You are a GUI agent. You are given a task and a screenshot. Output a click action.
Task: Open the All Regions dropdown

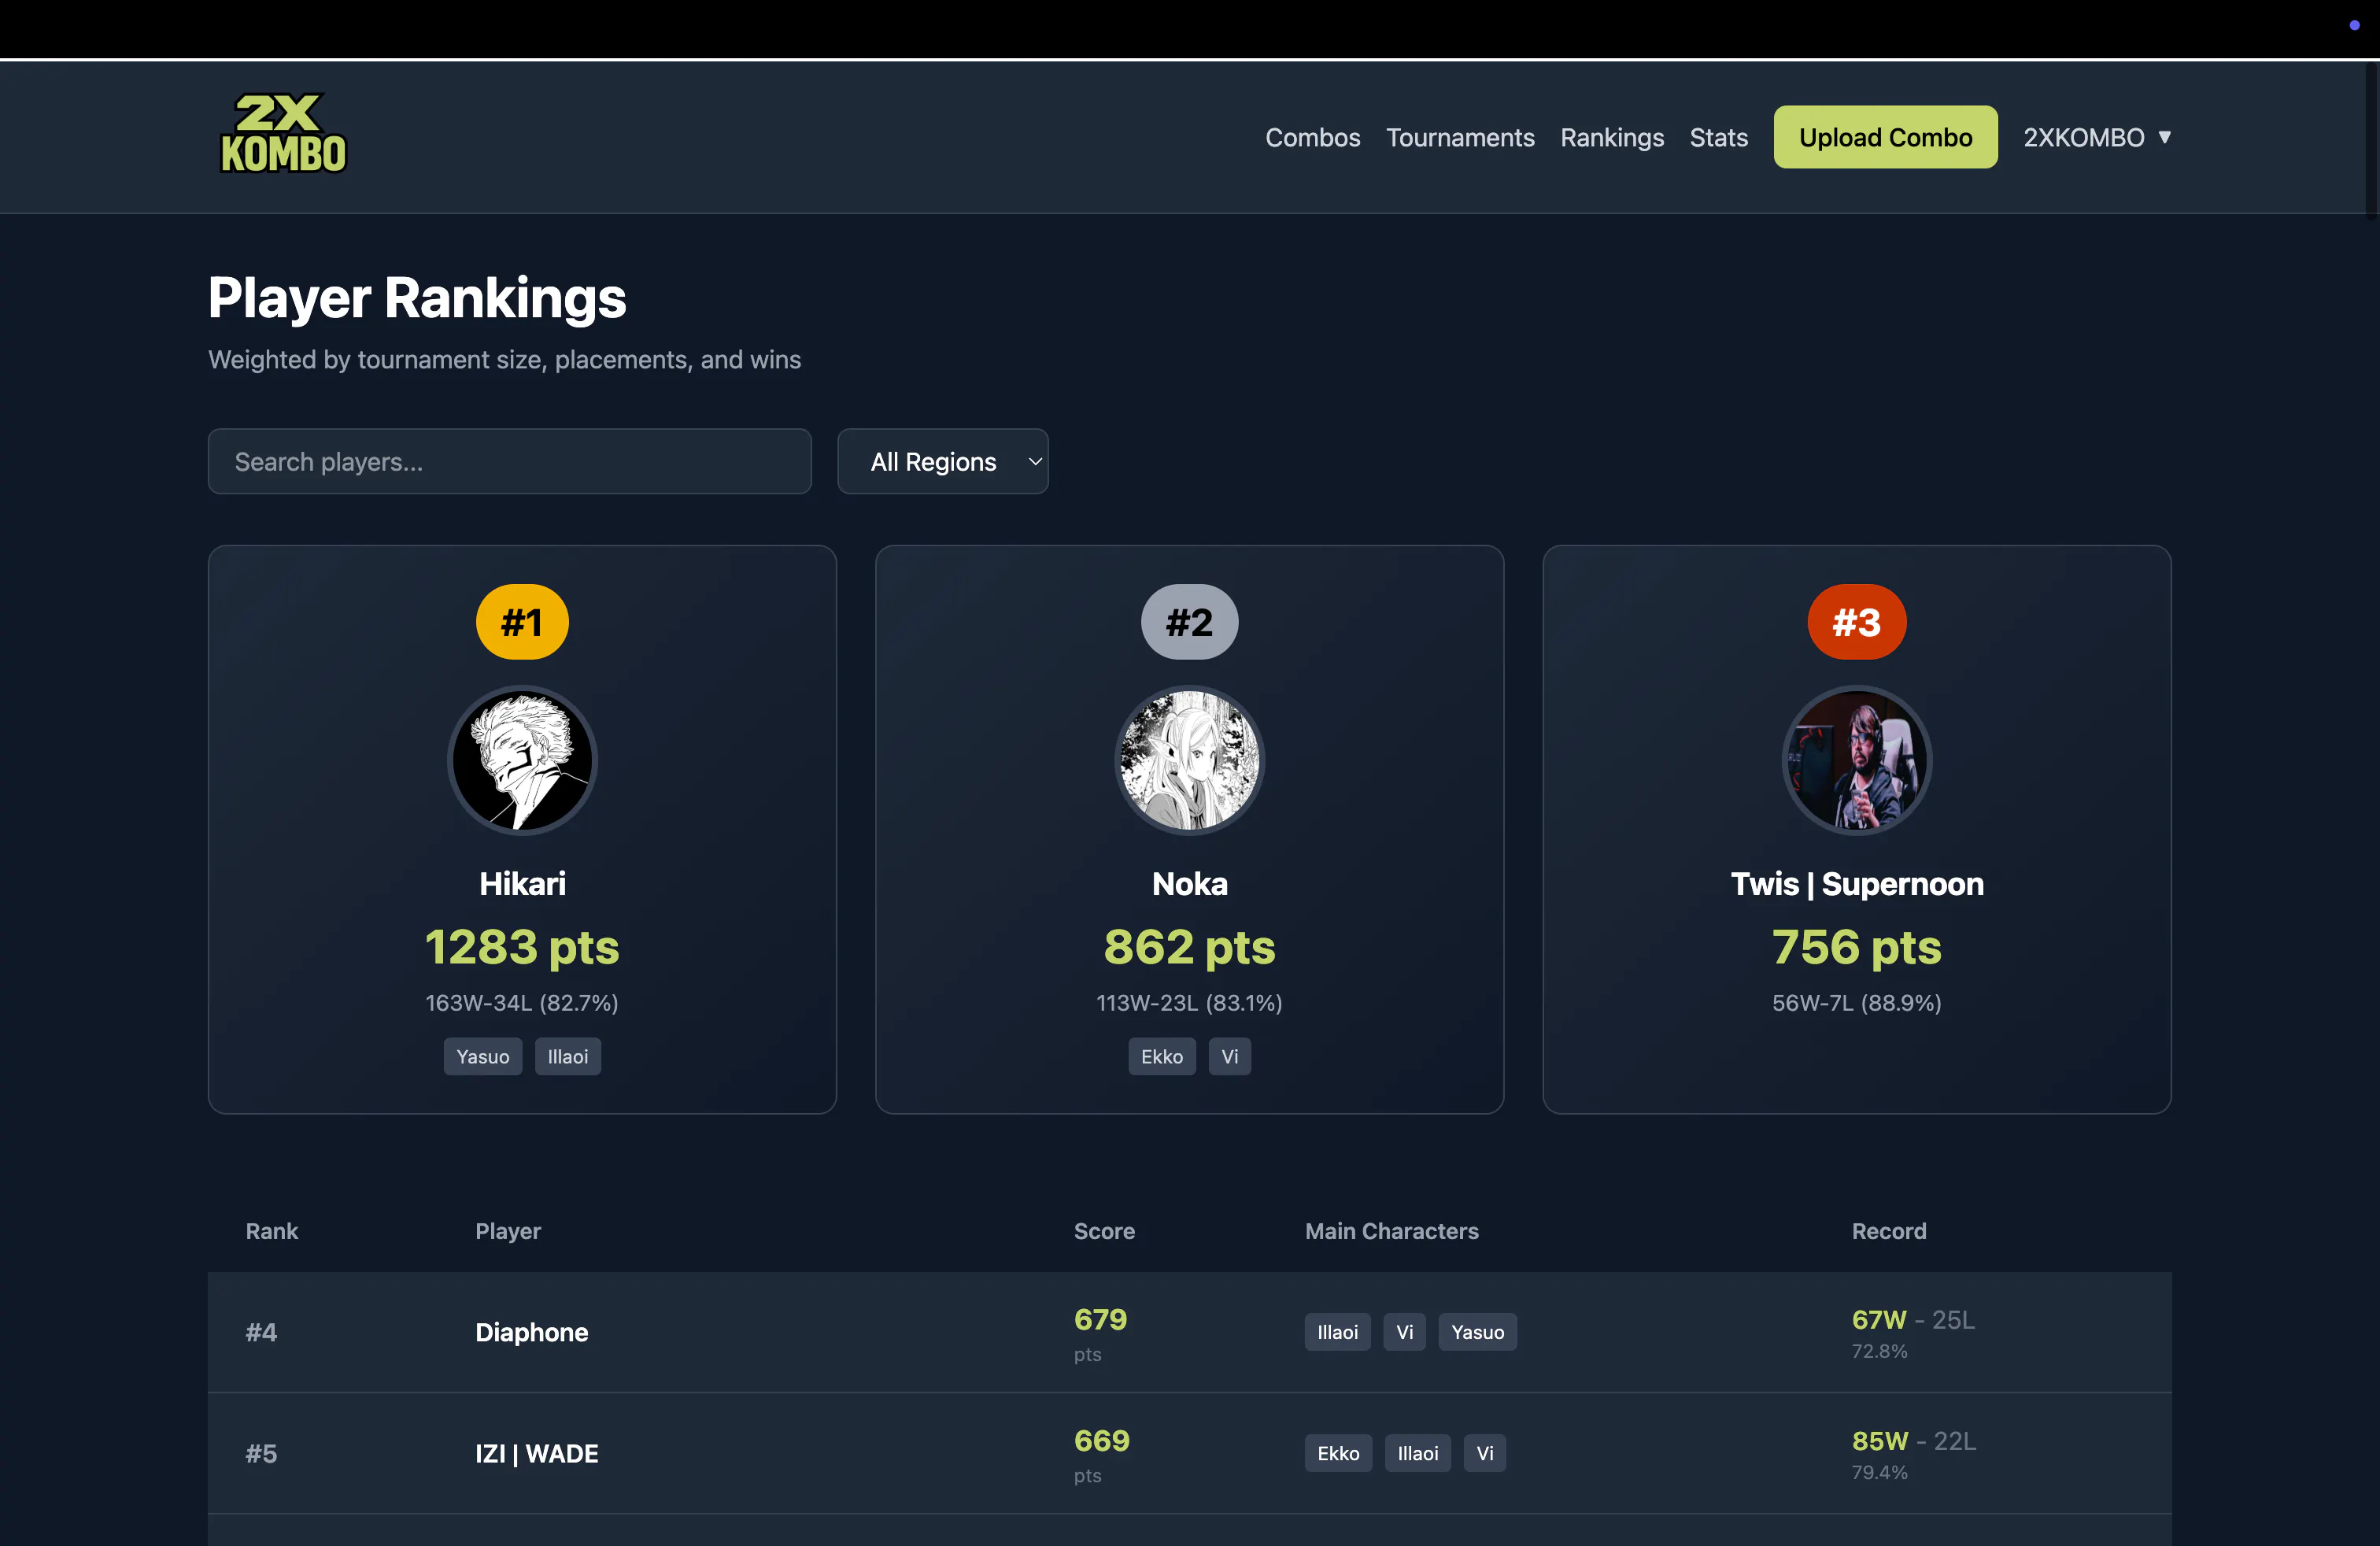coord(942,461)
